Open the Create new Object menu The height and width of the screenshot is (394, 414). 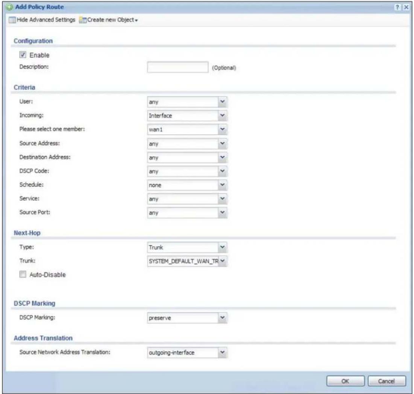coord(109,20)
